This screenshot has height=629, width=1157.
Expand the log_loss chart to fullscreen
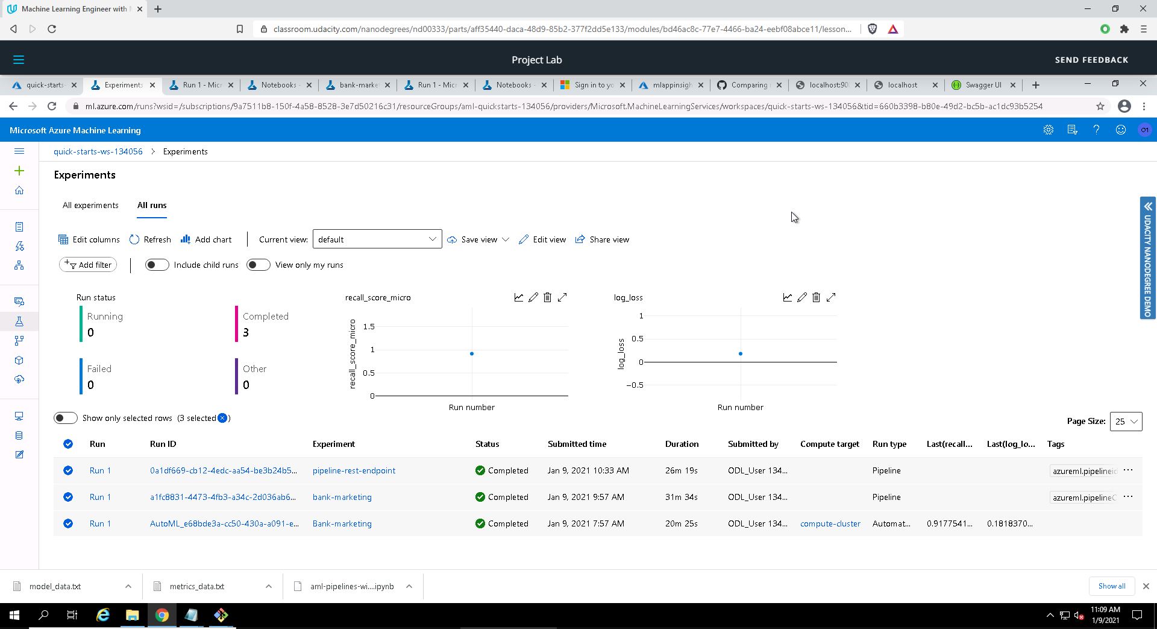point(831,297)
